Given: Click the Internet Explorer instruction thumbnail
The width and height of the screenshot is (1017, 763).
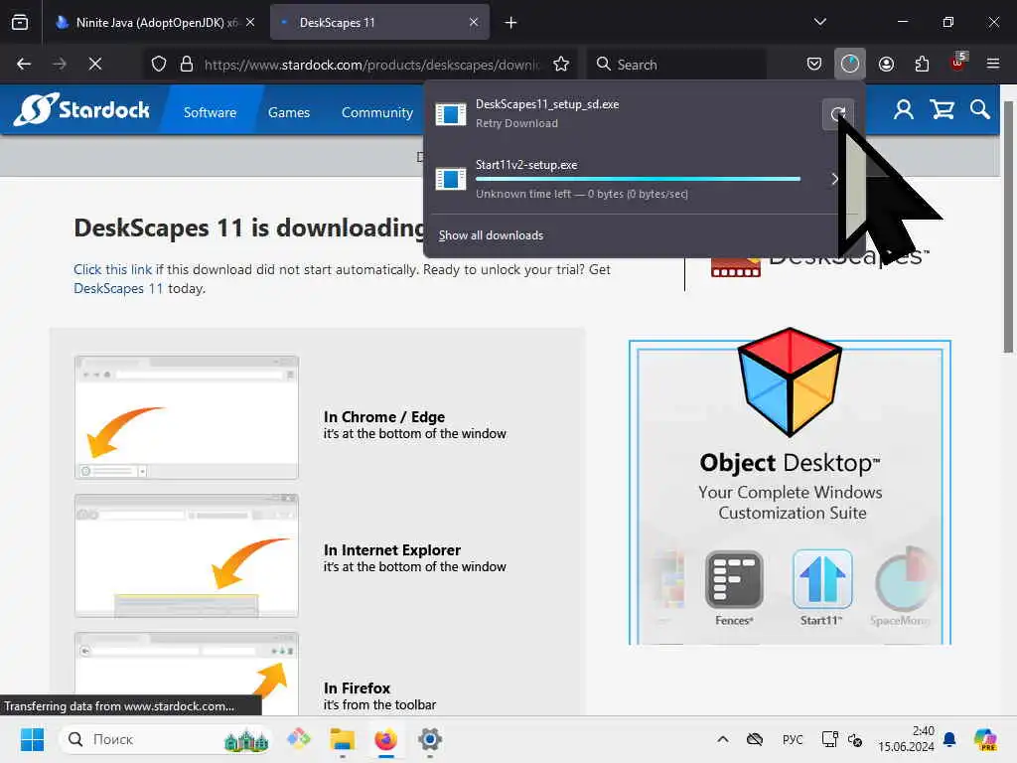Looking at the screenshot, I should pos(187,555).
